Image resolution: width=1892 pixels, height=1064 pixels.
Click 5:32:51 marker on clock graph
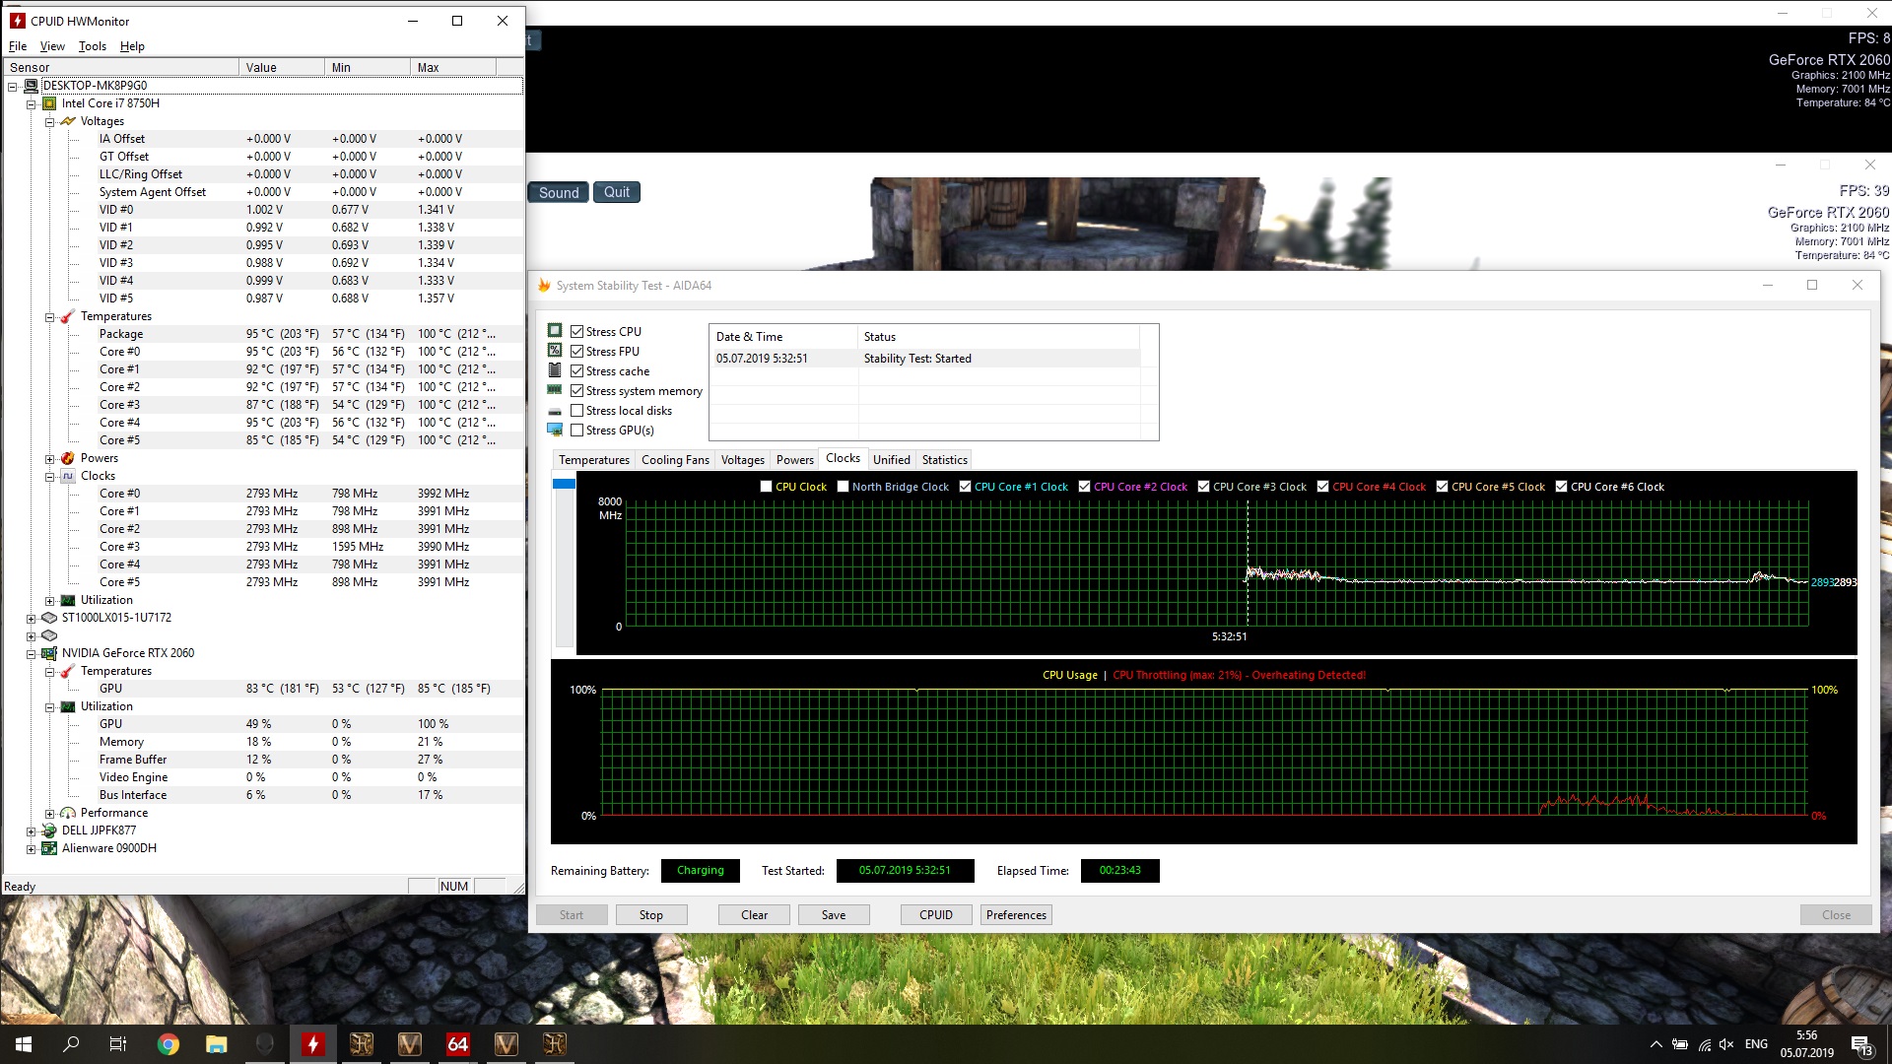[1229, 636]
